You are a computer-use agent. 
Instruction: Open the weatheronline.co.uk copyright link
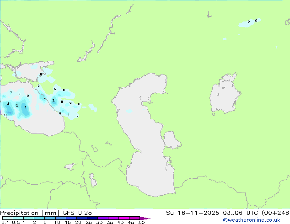tap(251, 220)
